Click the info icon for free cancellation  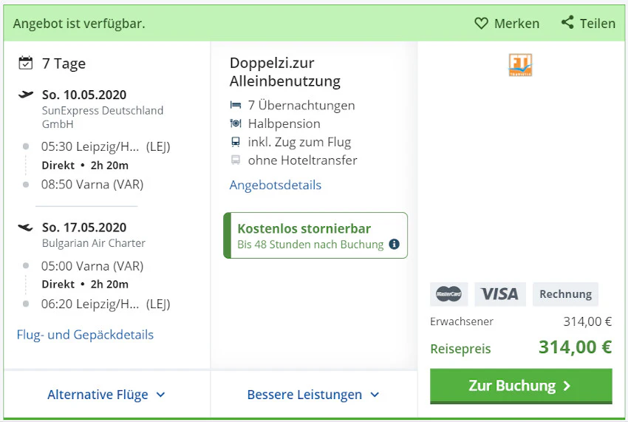[394, 245]
